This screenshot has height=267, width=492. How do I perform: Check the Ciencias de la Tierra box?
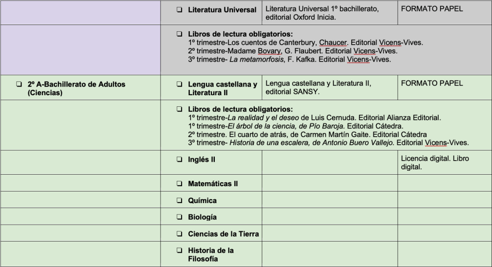pos(179,234)
